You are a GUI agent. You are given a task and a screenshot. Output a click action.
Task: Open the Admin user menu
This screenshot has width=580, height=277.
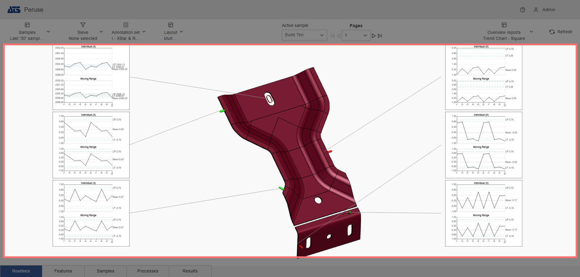point(544,10)
